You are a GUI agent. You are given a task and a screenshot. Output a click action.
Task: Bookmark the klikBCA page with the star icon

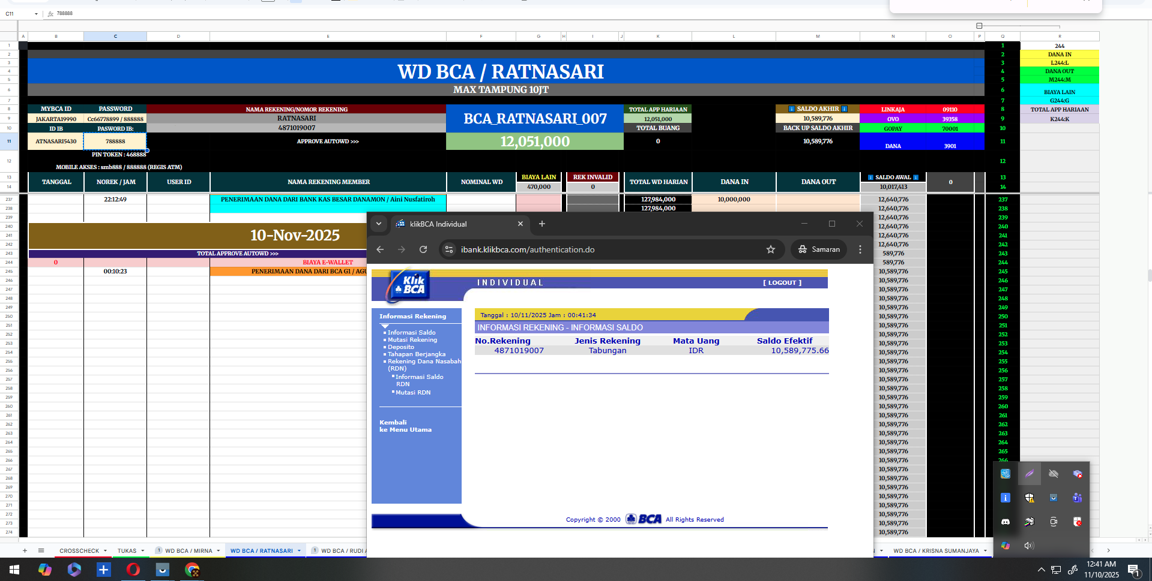771,249
